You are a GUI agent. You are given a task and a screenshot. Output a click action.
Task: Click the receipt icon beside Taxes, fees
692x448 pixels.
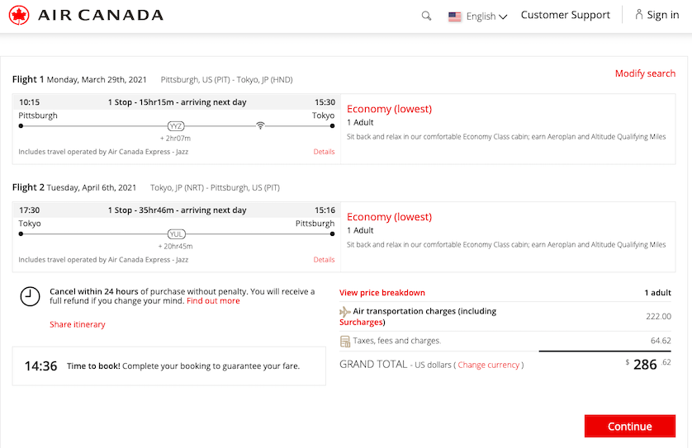point(345,342)
